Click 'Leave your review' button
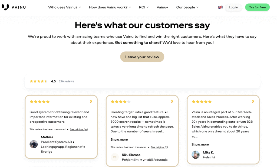 (142, 57)
